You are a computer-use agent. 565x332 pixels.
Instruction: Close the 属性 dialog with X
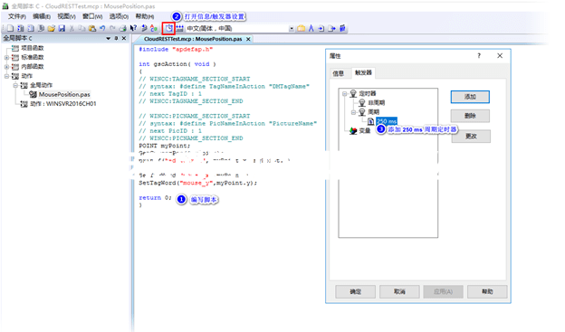(x=500, y=56)
